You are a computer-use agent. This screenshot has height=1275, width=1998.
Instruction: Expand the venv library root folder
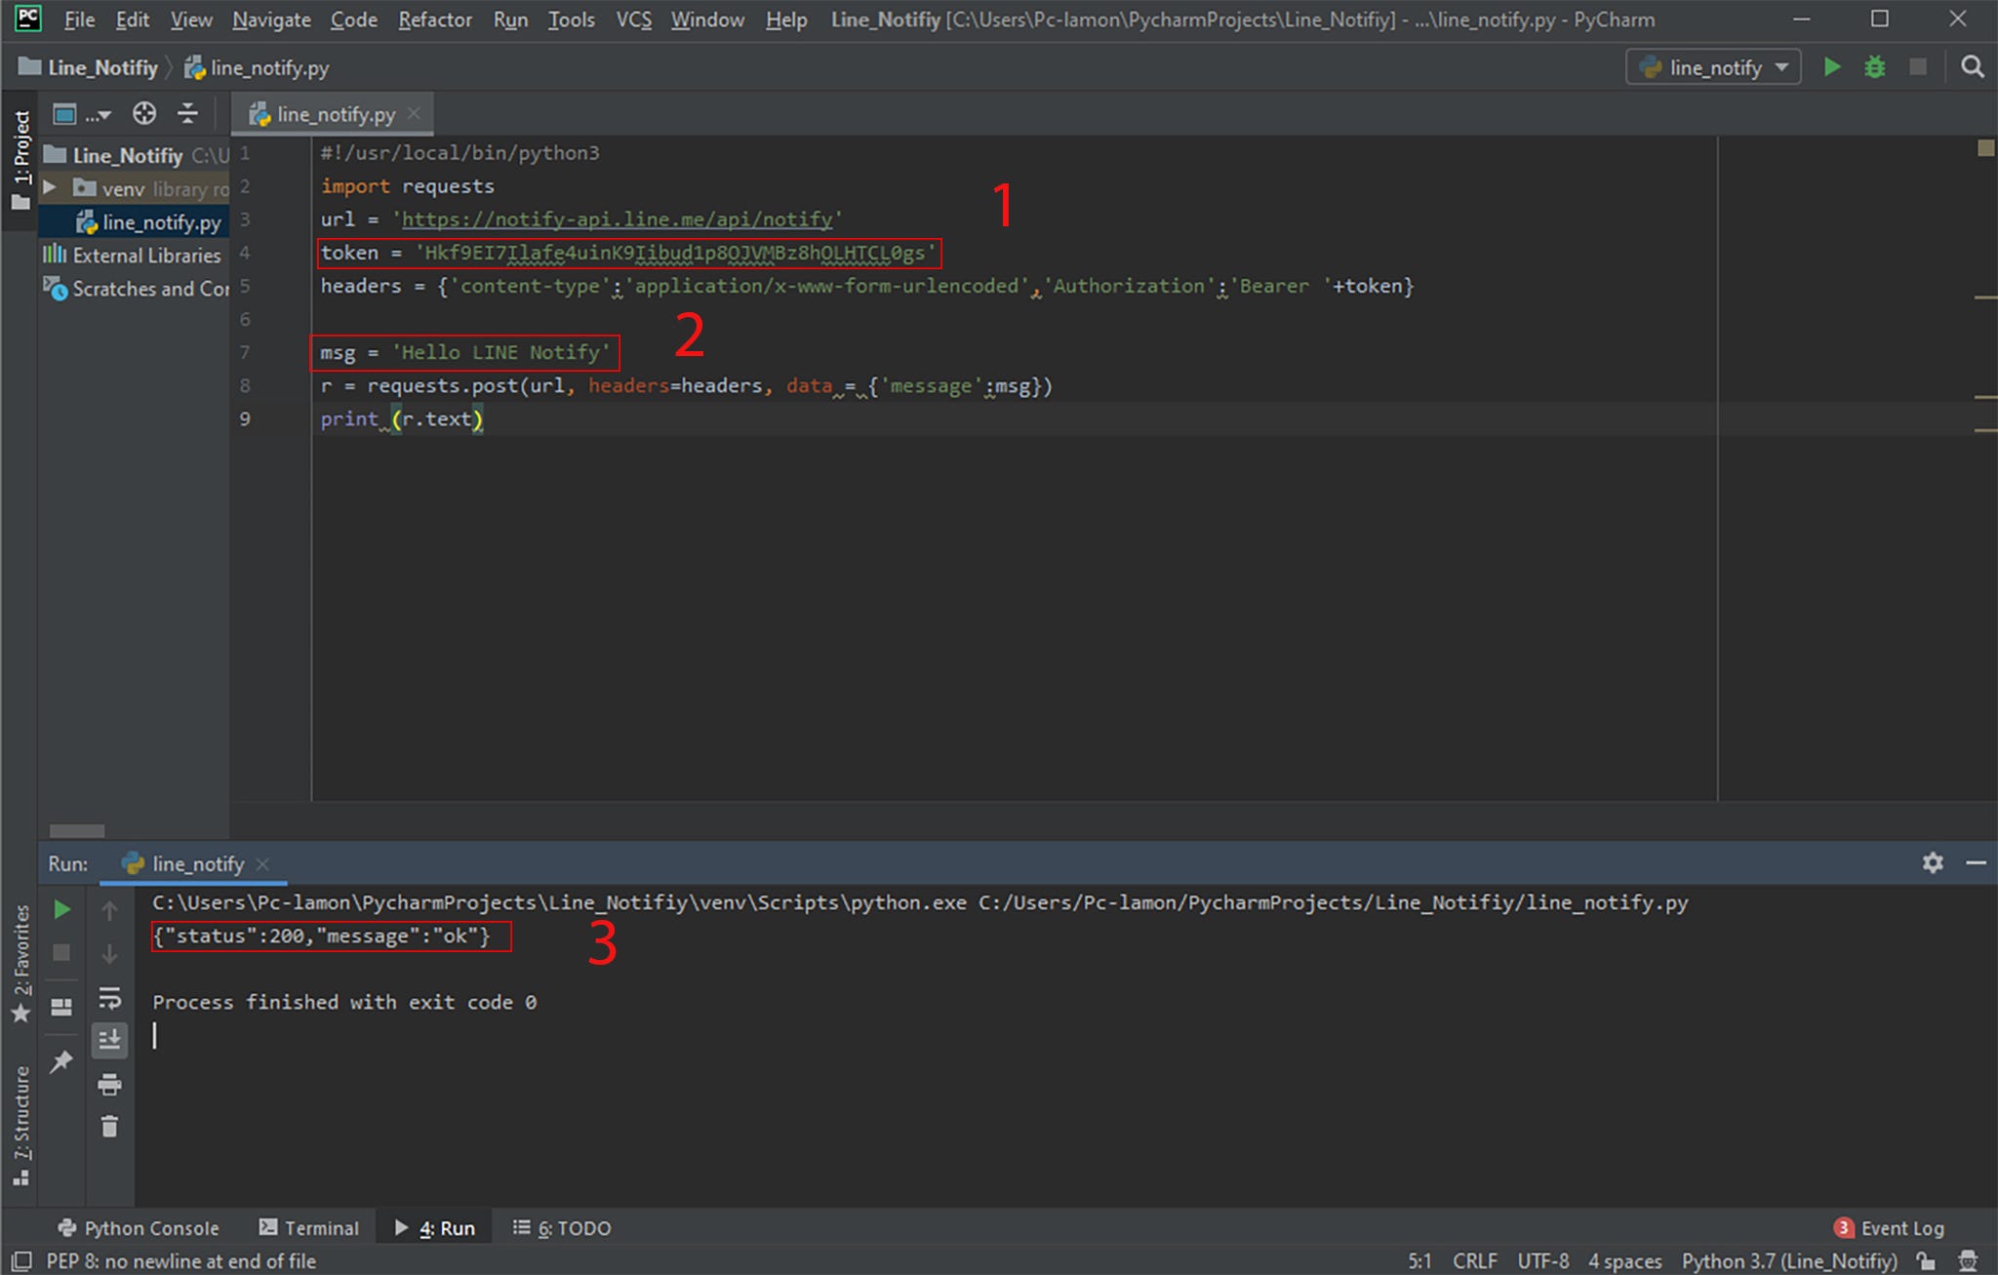[52, 188]
